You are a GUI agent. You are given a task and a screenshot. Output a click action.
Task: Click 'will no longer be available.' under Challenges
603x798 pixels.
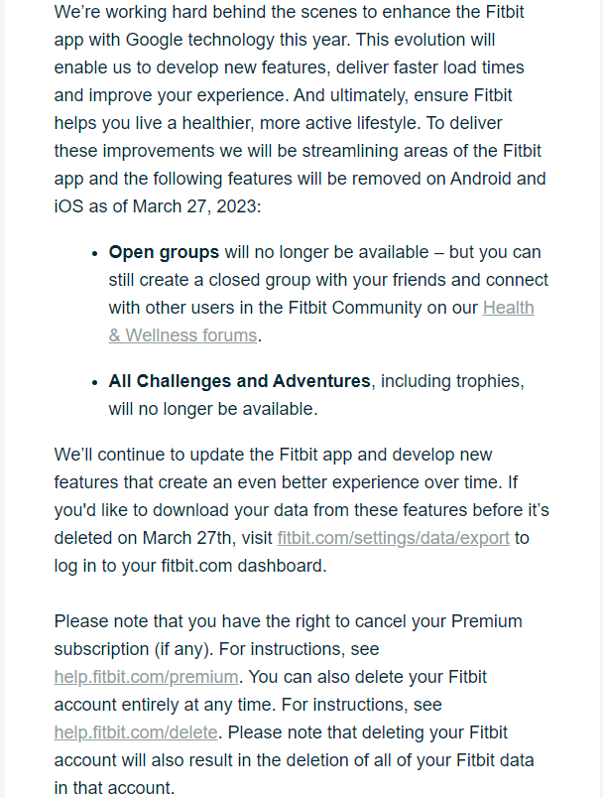click(x=213, y=409)
